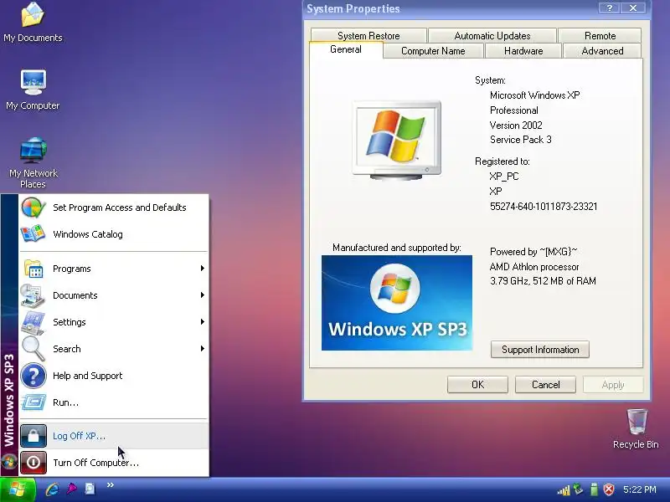Click the green battery tray icon
Viewport: 670px width, 502px height.
pyautogui.click(x=594, y=489)
